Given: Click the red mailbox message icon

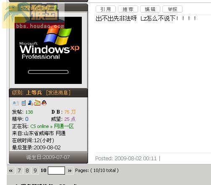Looking at the screenshot, I should click(x=37, y=103).
